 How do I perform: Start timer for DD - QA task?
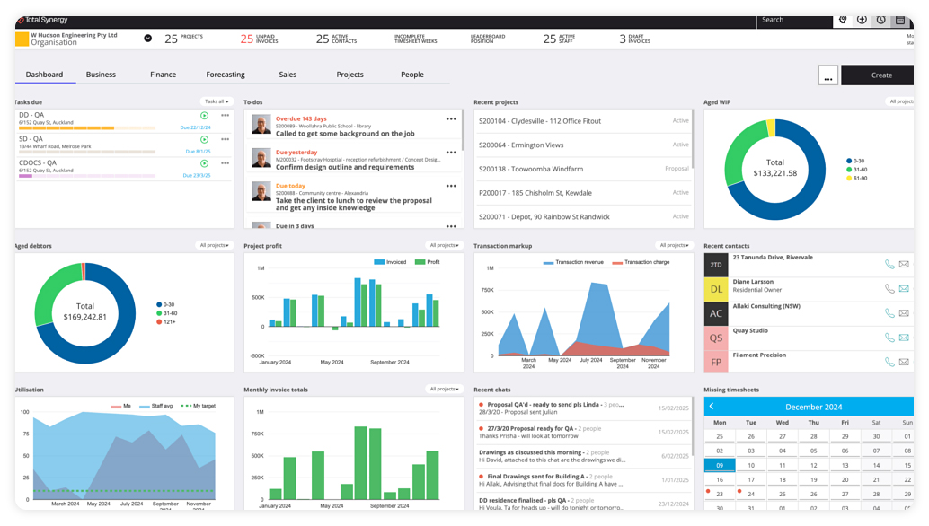pyautogui.click(x=204, y=116)
